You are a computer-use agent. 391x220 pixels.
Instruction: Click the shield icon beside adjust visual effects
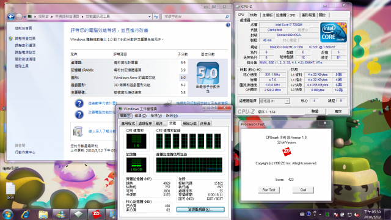click(10, 38)
